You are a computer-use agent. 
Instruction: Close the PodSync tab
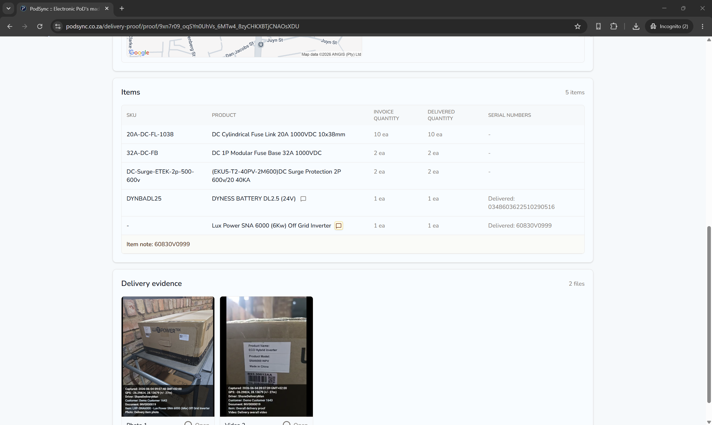(107, 9)
